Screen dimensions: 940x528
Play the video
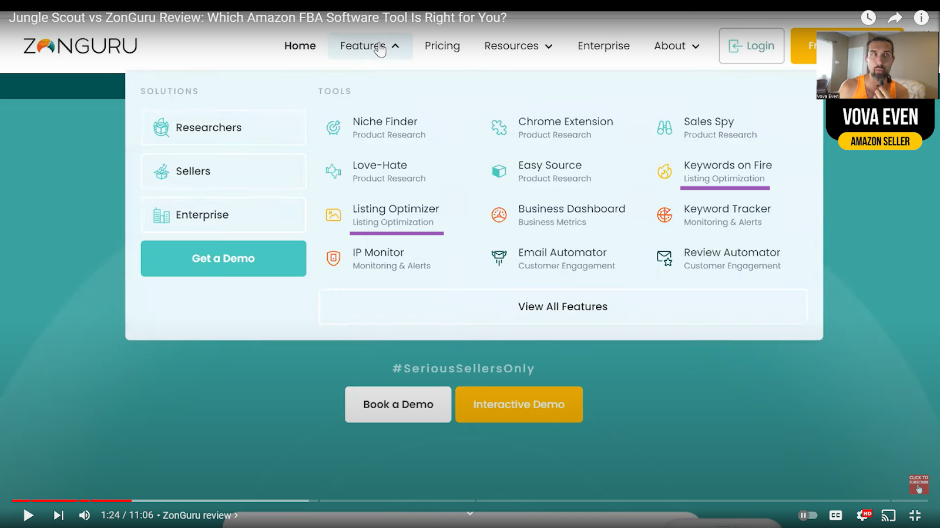click(28, 515)
